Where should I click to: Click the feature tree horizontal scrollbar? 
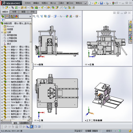click(x=15, y=120)
